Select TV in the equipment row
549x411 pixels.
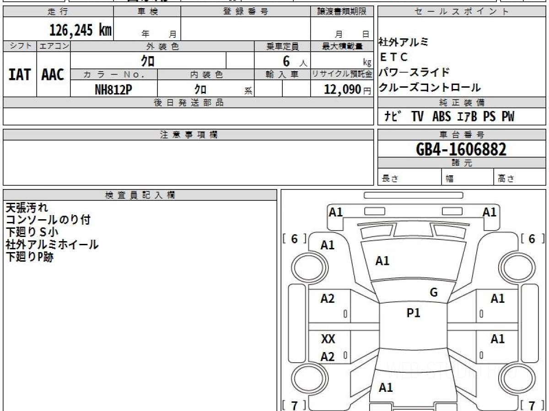point(417,117)
